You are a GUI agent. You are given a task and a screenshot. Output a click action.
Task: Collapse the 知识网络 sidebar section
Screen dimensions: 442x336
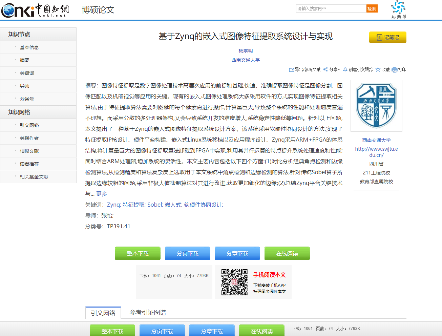(x=20, y=112)
